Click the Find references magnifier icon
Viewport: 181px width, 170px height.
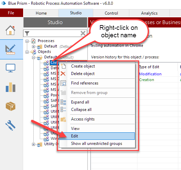pos(63,83)
